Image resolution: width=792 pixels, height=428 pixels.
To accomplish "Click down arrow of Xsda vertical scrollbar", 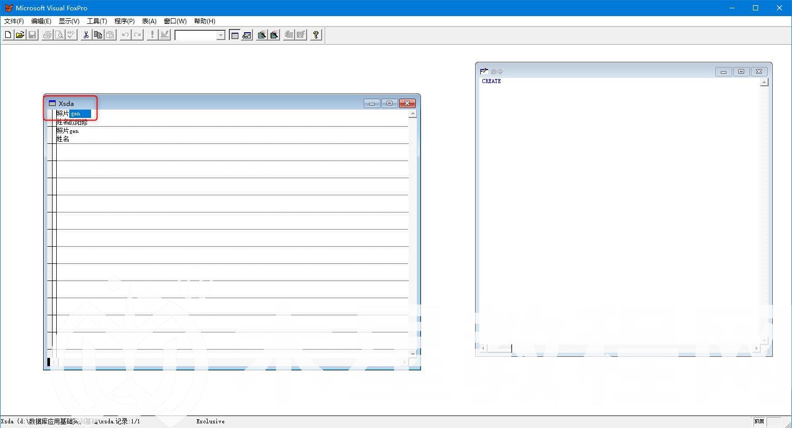I will pos(413,354).
